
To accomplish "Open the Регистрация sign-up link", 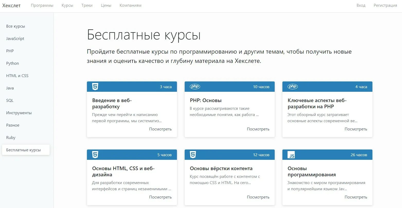I will click(x=385, y=5).
